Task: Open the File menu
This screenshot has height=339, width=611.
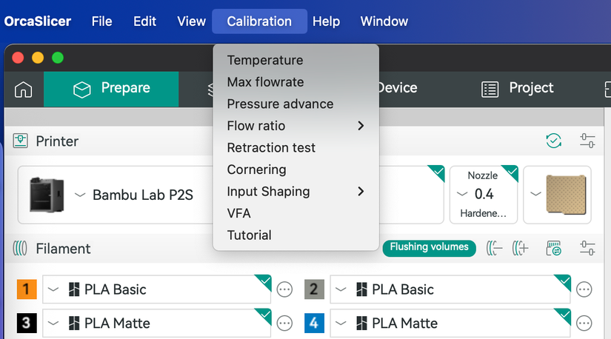Action: [101, 21]
